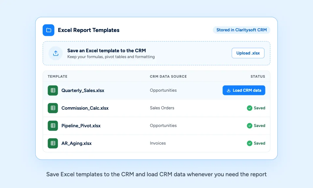Select the Quarterly_Sales.xlsx file name

point(82,90)
